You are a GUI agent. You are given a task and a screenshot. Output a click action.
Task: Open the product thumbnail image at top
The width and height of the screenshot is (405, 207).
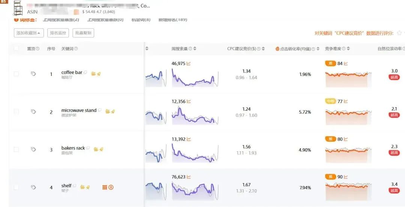[x=18, y=8]
